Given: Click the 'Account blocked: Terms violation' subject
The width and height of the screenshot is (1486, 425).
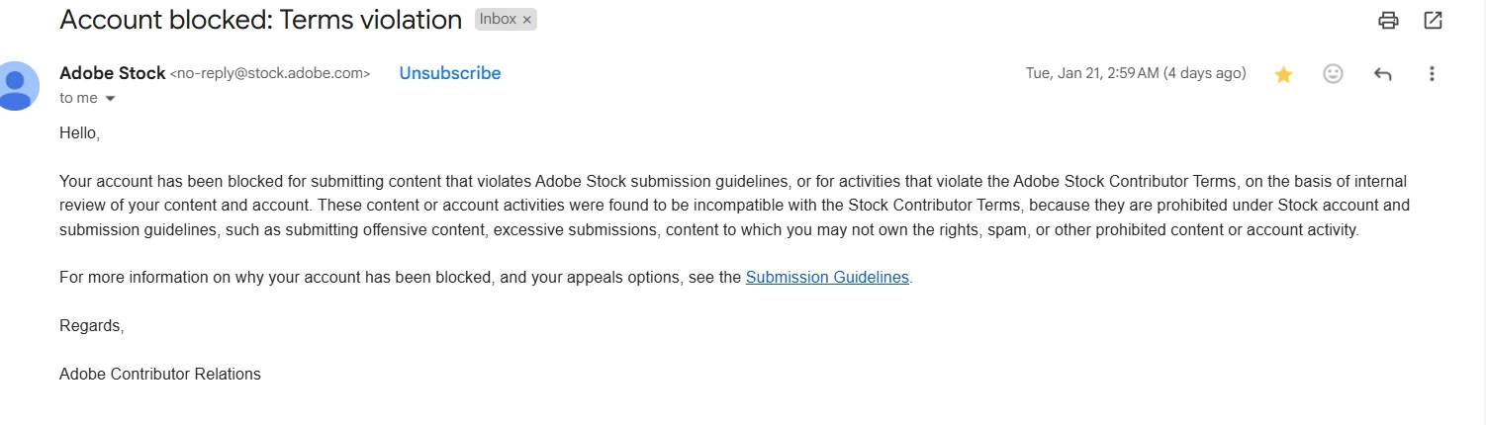Looking at the screenshot, I should (260, 20).
